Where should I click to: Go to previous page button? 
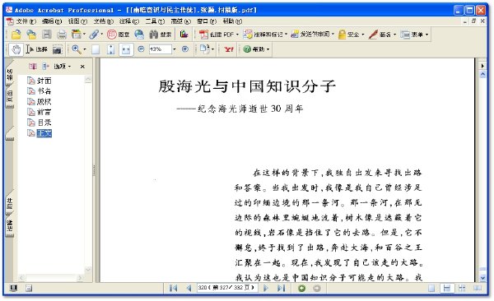[189, 288]
